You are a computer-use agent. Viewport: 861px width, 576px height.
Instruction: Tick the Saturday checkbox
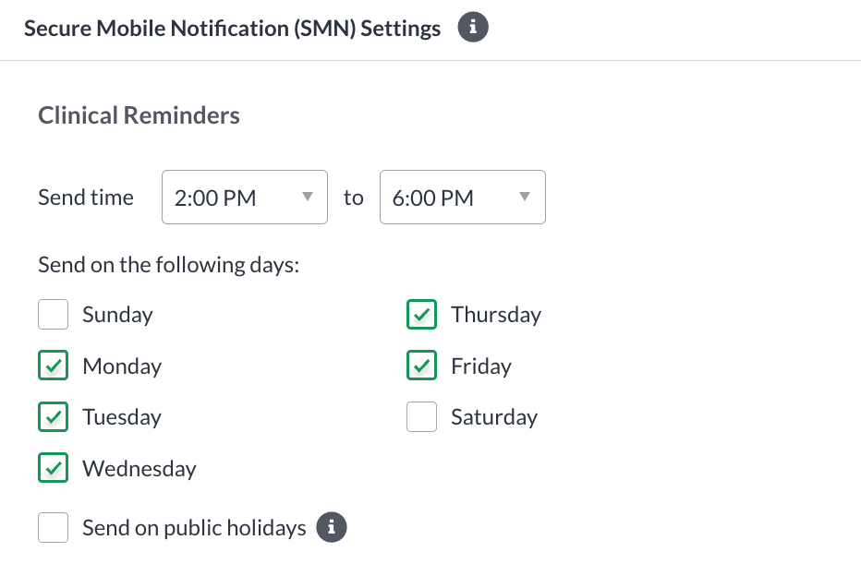[421, 417]
